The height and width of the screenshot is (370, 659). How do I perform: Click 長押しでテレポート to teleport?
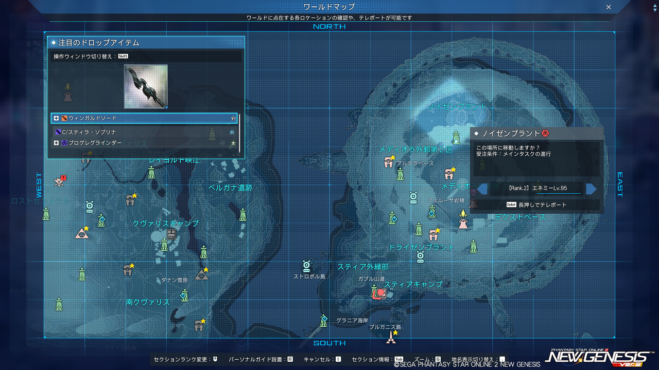(536, 205)
